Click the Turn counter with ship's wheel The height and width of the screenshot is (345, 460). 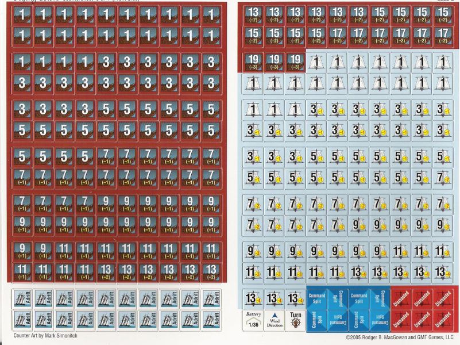pos(295,320)
